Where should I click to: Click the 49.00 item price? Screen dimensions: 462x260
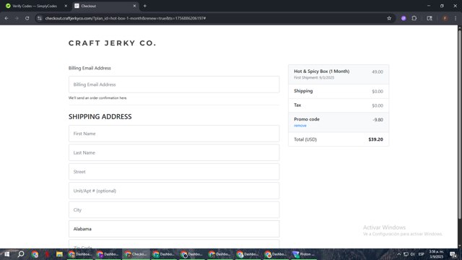click(x=377, y=72)
